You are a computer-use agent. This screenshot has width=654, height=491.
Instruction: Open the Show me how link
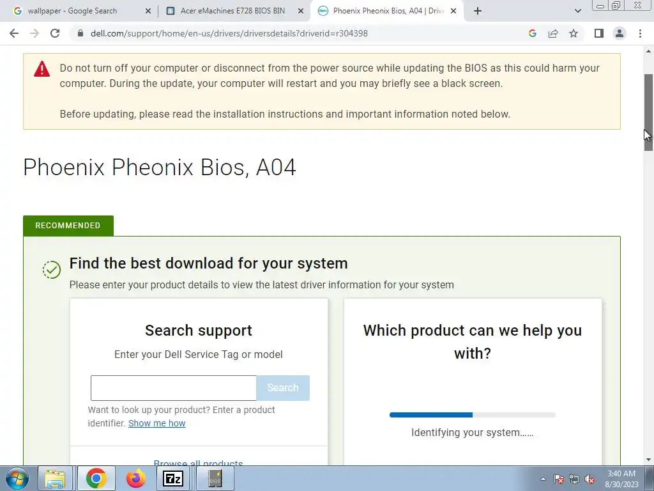[157, 423]
